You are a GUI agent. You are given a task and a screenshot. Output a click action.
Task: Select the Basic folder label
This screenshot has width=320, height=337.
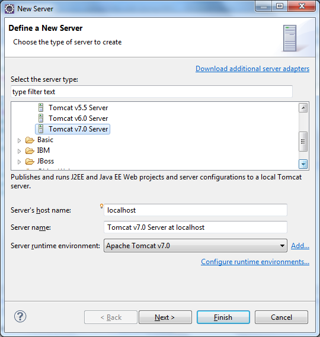(x=45, y=140)
